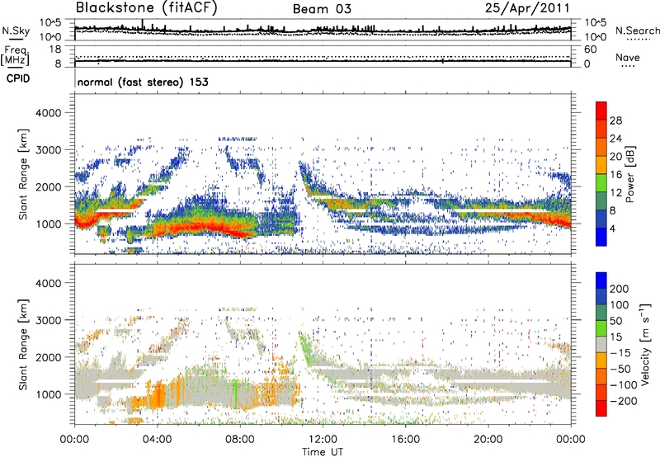Click the red top segment of Power colorbar

pyautogui.click(x=601, y=111)
